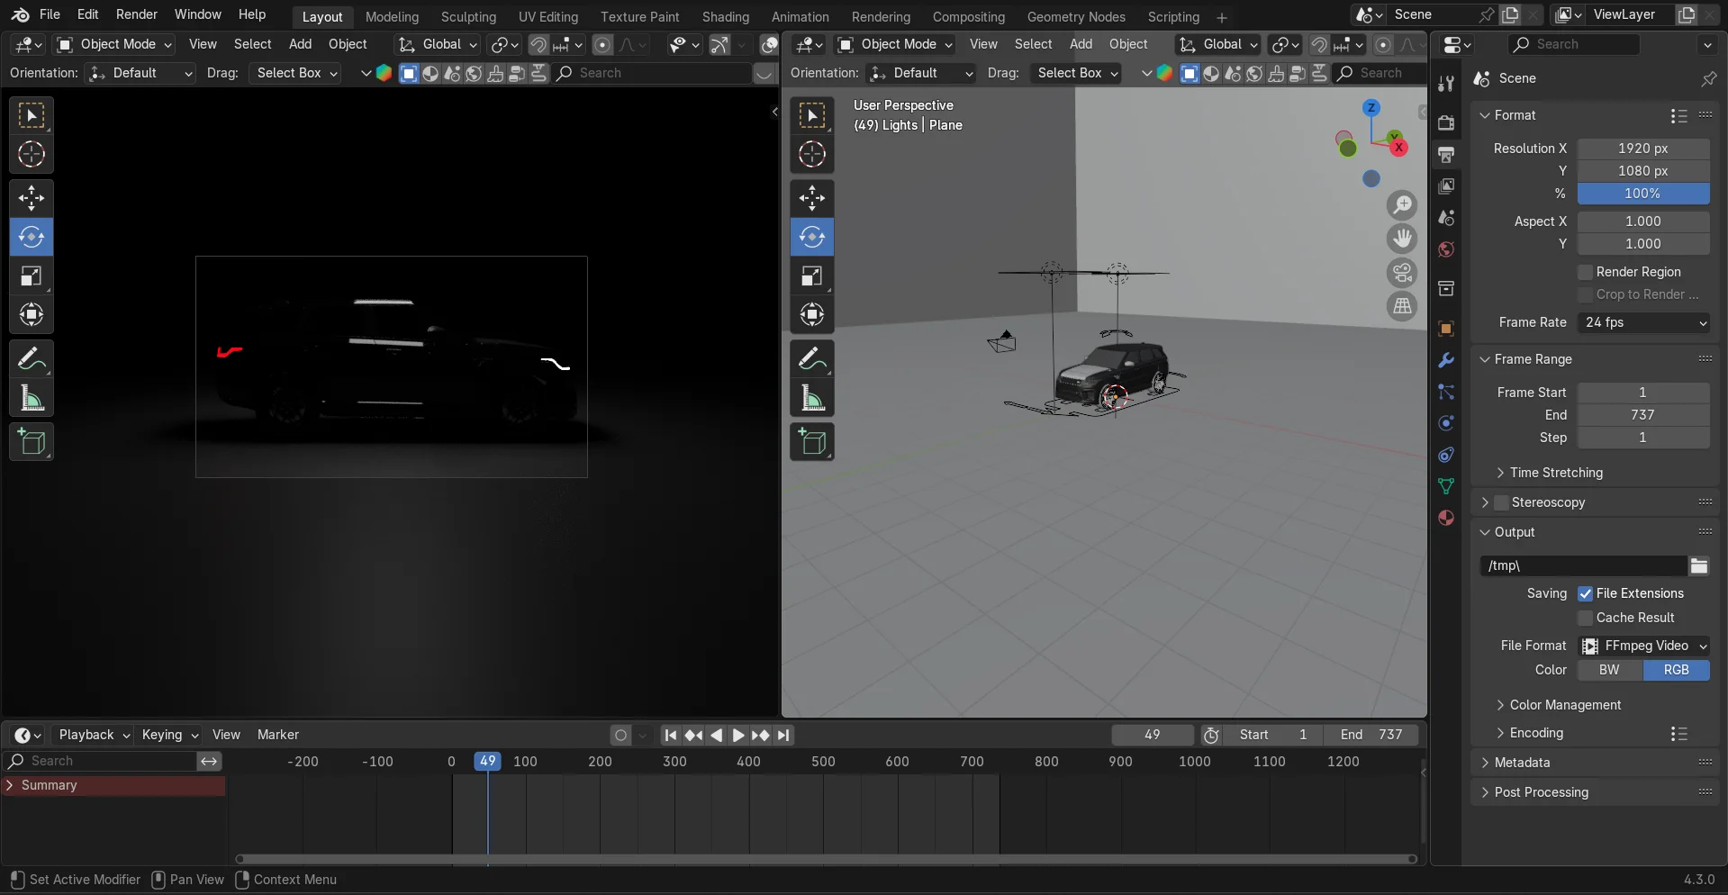Select the Move tool in left viewport
This screenshot has width=1728, height=895.
click(x=32, y=198)
